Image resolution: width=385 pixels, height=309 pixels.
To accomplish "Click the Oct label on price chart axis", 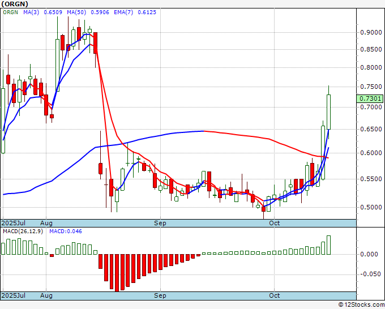I will (274, 223).
